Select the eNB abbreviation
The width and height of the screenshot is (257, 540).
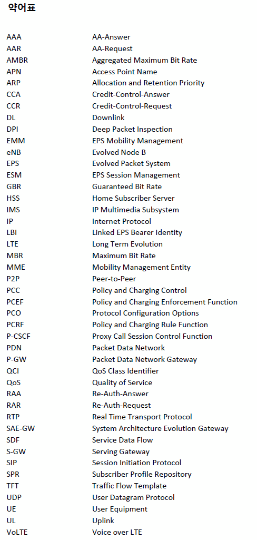coord(14,152)
